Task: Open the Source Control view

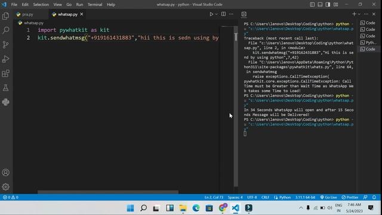Action: (5, 45)
